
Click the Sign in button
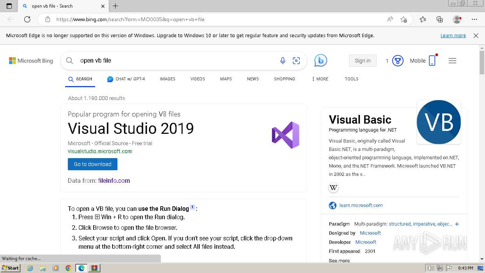[x=363, y=61]
